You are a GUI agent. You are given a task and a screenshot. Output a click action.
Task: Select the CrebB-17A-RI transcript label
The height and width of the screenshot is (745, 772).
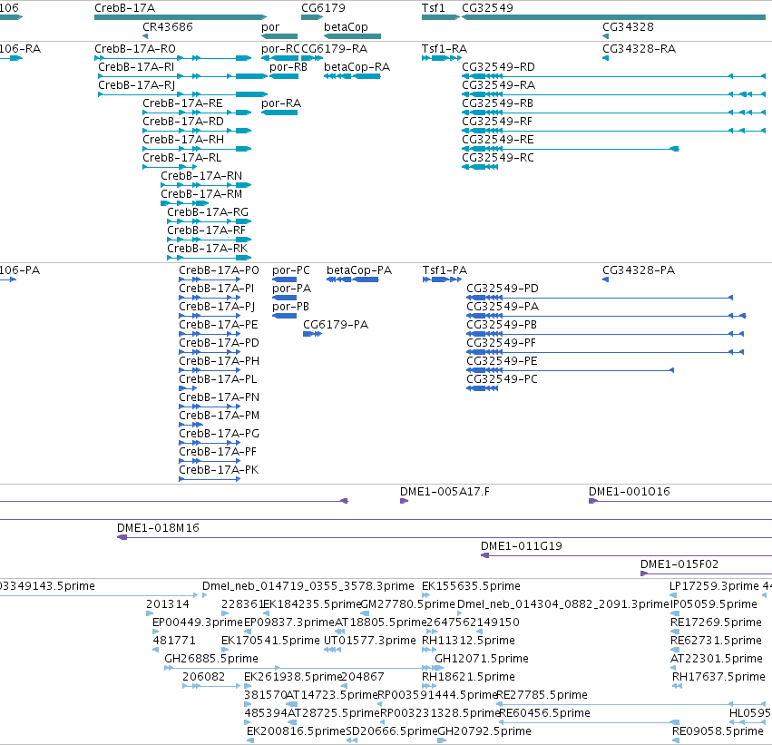point(136,67)
